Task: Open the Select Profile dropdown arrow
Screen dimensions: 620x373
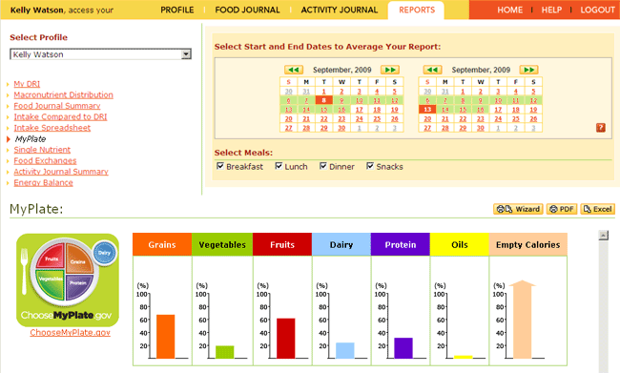Action: 186,54
